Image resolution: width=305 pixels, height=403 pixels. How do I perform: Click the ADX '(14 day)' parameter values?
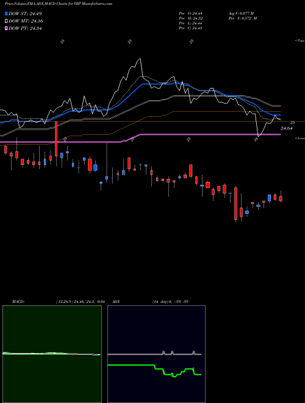170,302
